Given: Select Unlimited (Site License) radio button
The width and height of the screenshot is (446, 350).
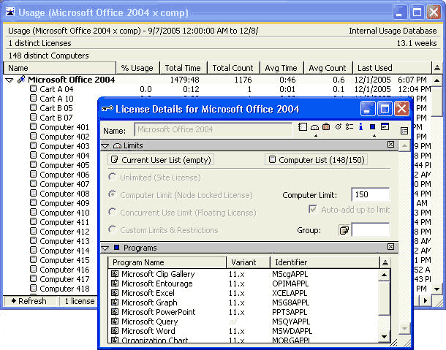Looking at the screenshot, I should click(113, 178).
